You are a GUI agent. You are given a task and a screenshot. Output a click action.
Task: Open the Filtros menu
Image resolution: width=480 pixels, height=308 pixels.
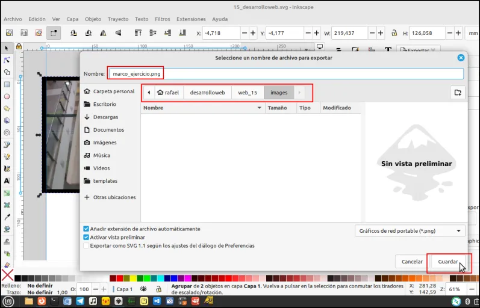click(x=162, y=19)
